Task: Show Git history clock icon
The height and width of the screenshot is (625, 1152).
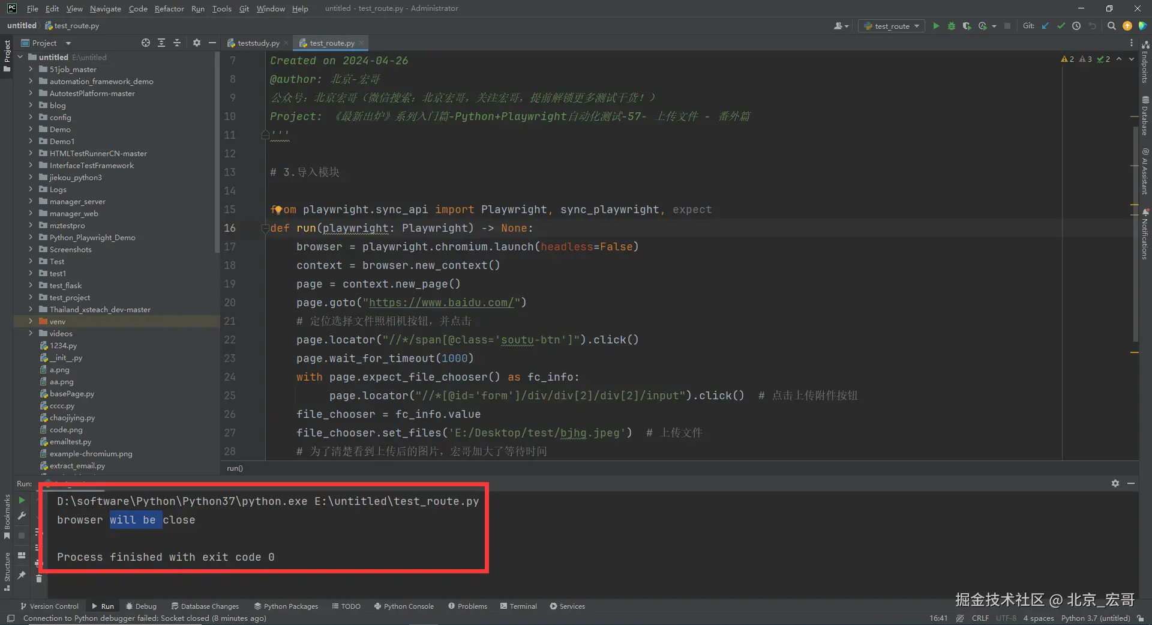Action: [x=1076, y=26]
